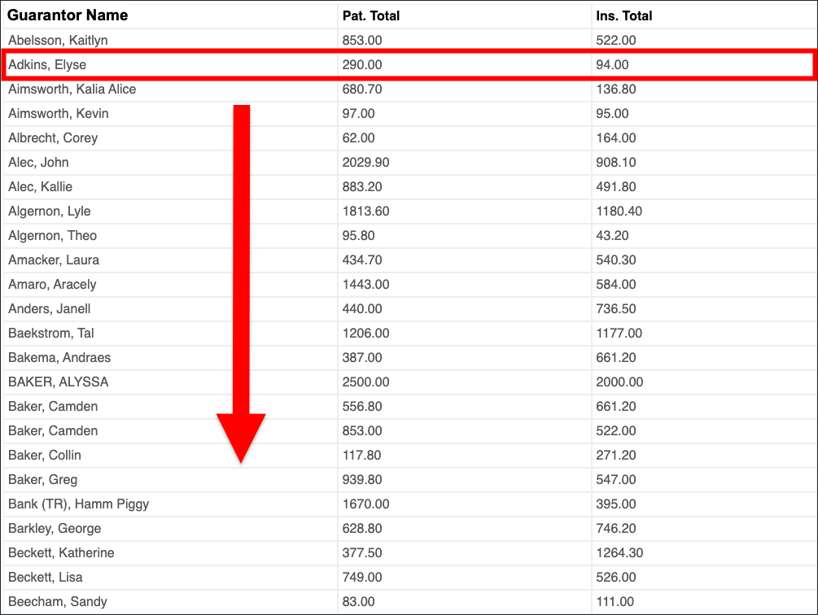Select patient total 1443.00

point(365,285)
